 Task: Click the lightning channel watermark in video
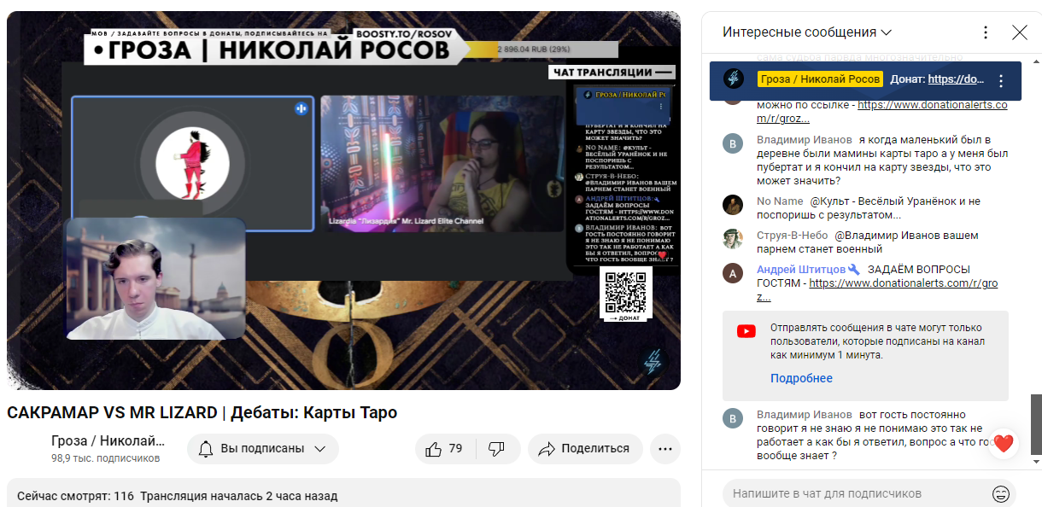[653, 363]
